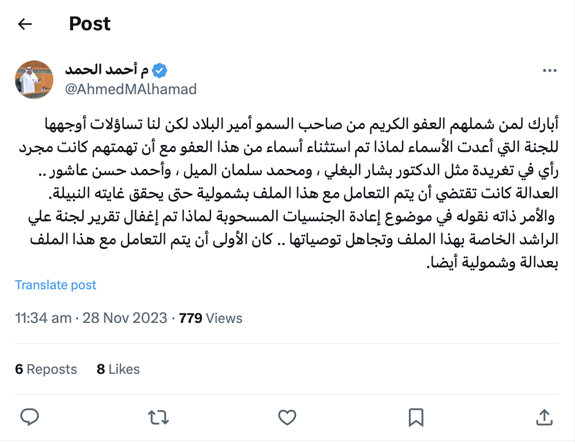Screen dimensions: 575x444
Task: Open the @AhmedMAlhamad handle link
Action: pos(131,89)
